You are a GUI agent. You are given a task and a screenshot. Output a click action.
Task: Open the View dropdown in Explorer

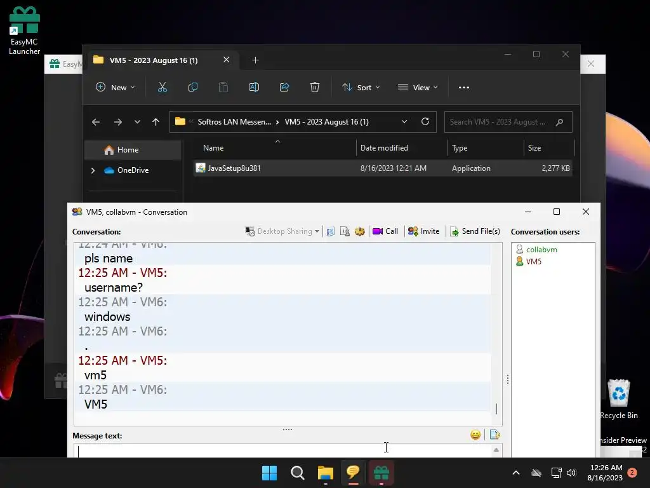click(418, 88)
